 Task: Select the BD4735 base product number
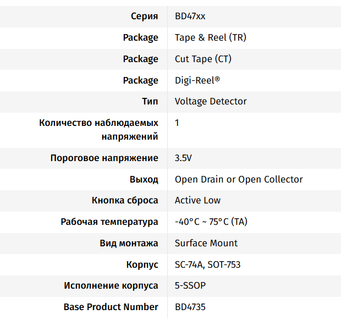(190, 307)
